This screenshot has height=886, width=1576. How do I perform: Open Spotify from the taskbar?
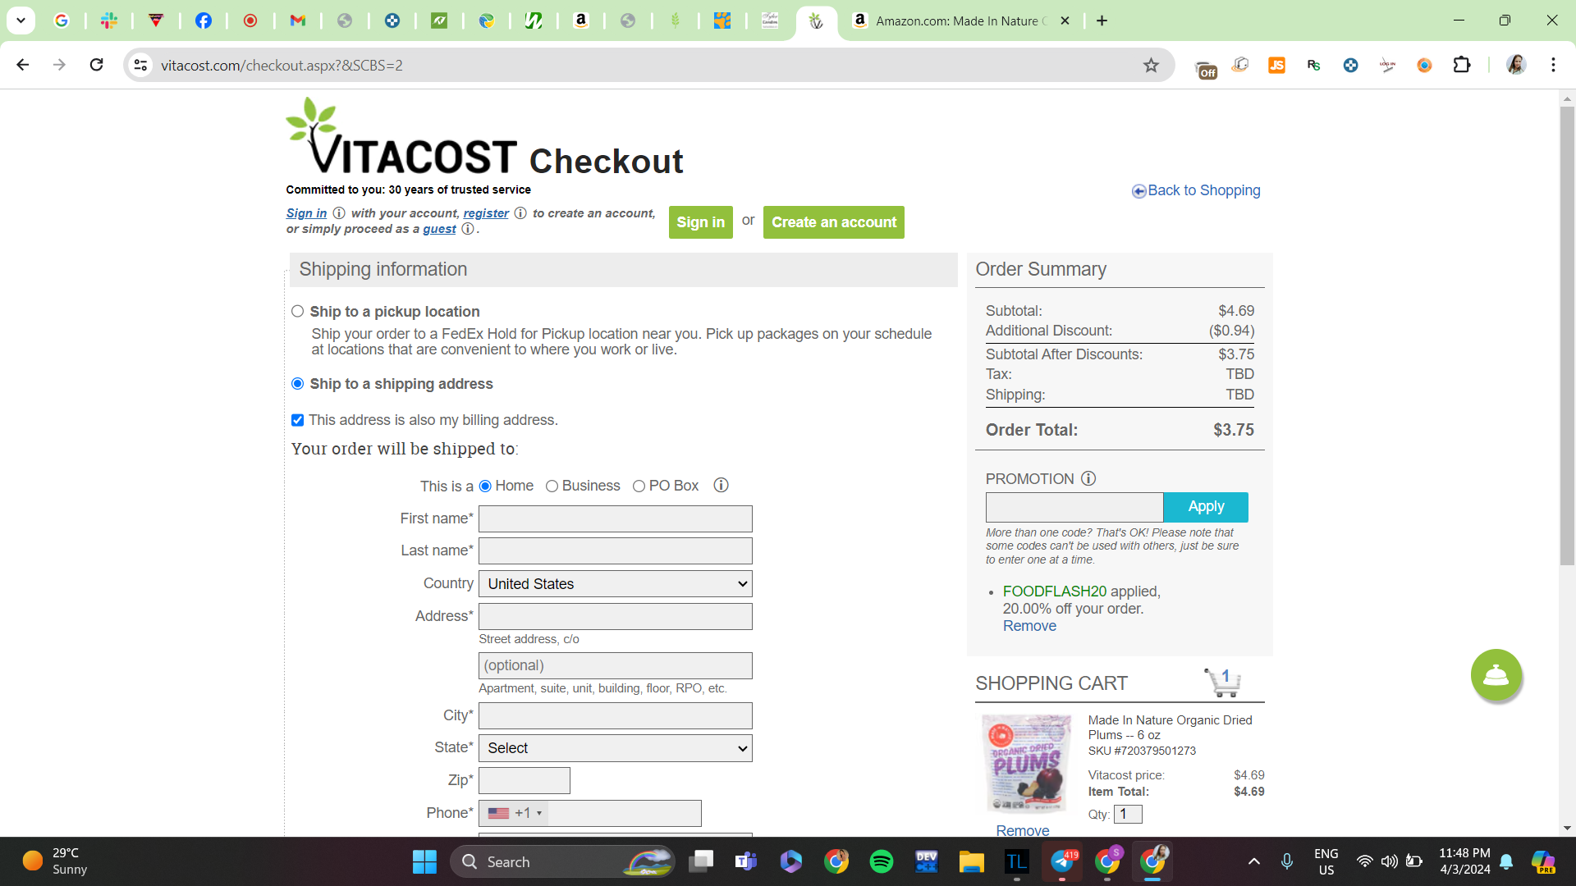click(x=882, y=861)
